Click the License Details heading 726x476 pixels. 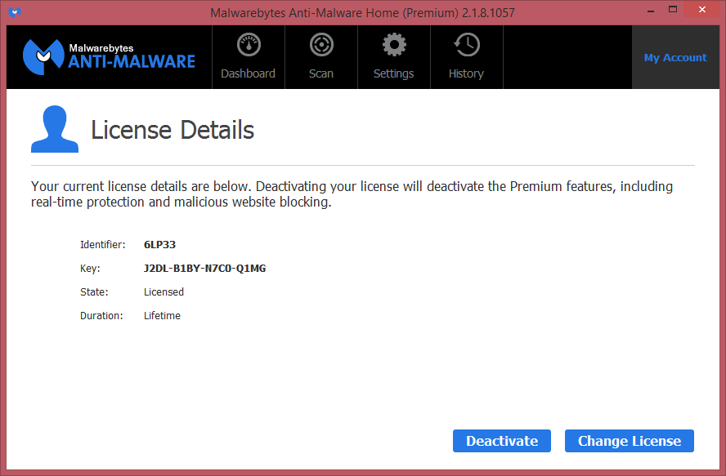tap(173, 130)
